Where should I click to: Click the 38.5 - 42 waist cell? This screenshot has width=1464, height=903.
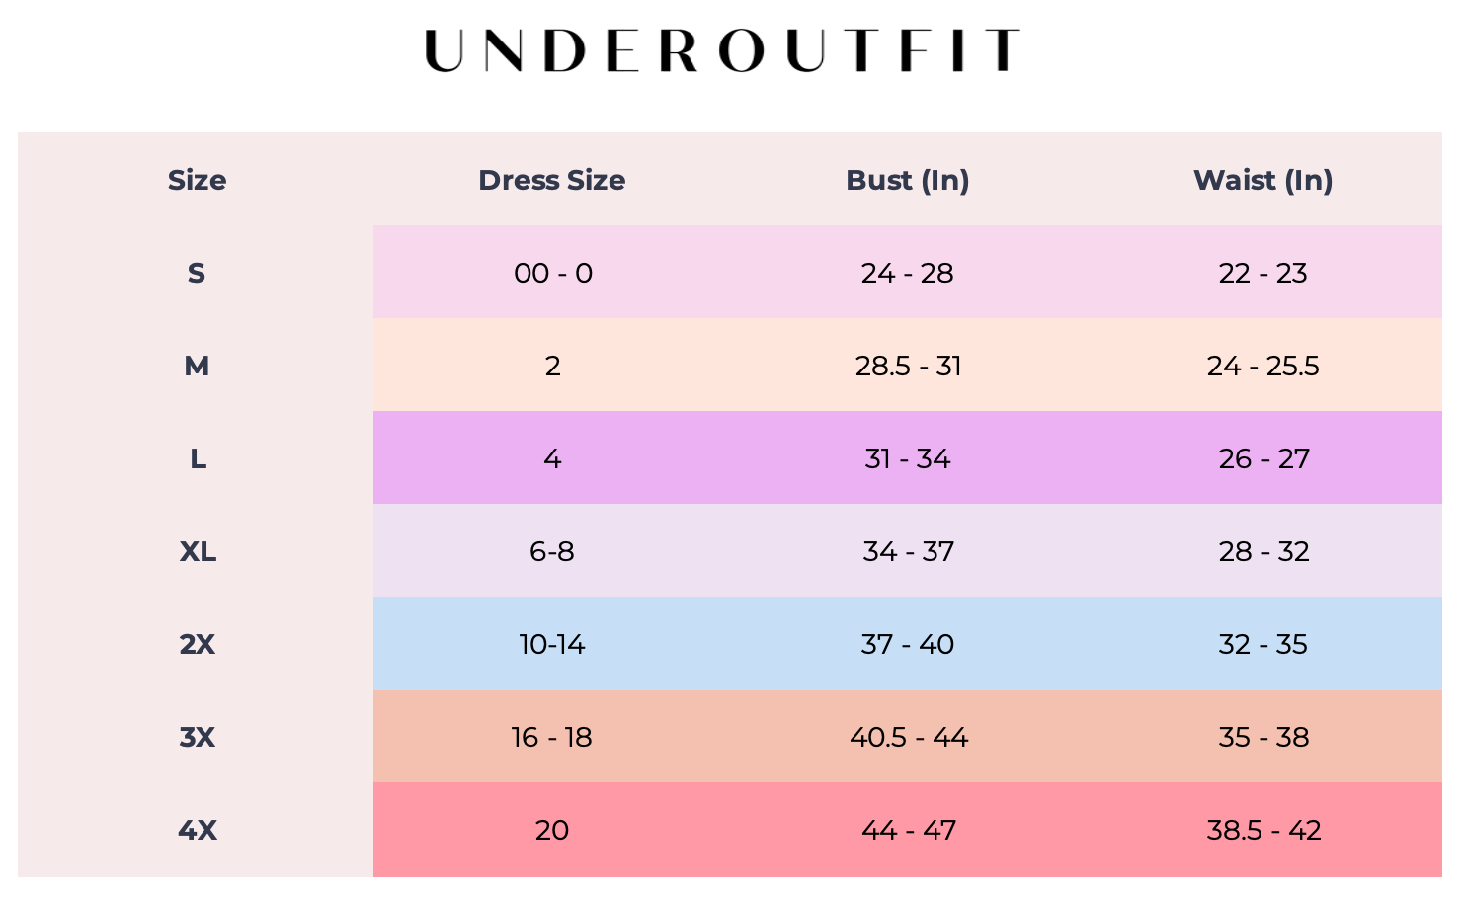1263,830
